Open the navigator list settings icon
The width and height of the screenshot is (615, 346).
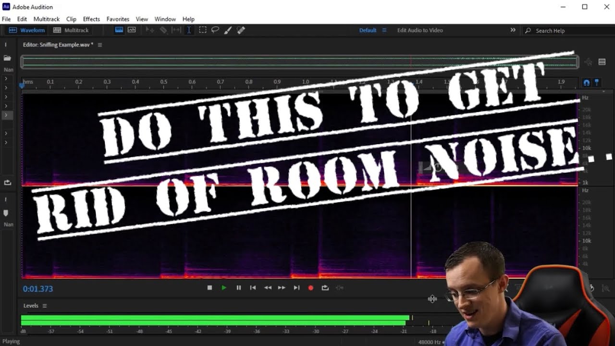click(x=602, y=62)
